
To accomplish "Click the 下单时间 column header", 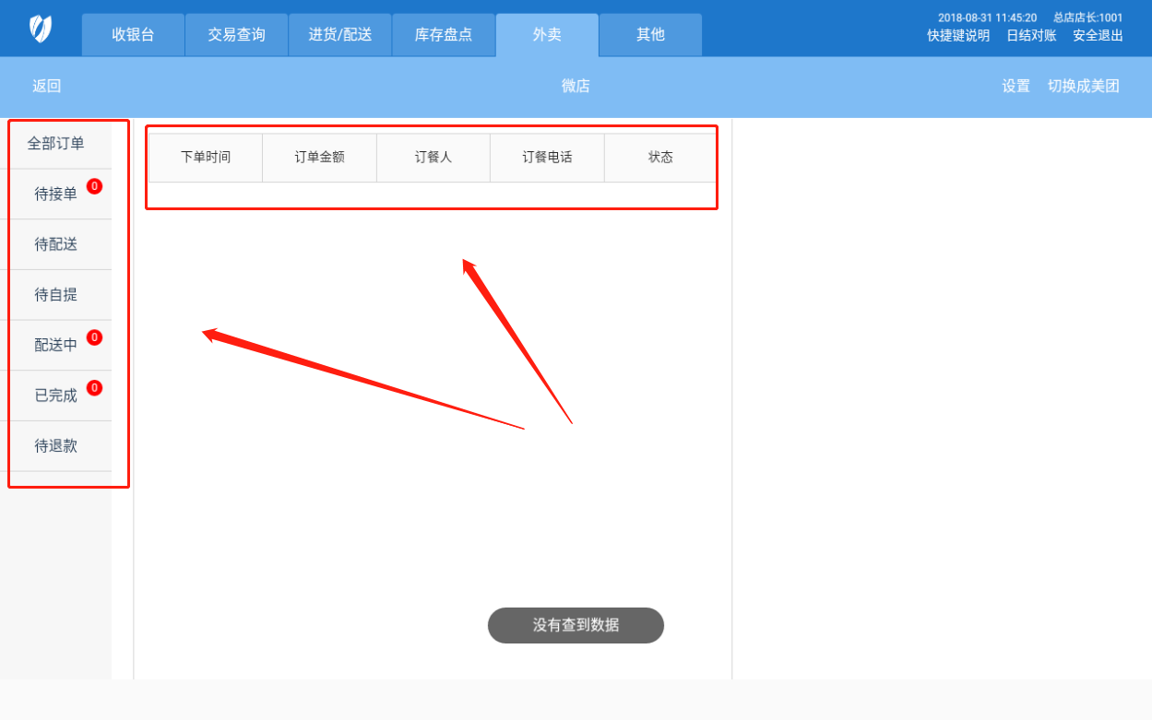I will (206, 158).
